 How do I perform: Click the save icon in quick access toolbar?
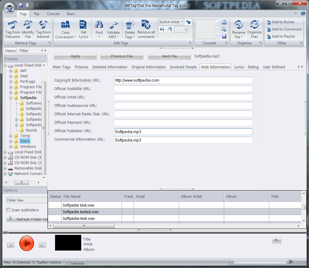pos(21,5)
